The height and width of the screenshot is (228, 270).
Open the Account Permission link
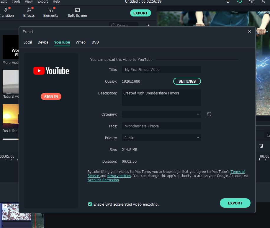pyautogui.click(x=103, y=180)
